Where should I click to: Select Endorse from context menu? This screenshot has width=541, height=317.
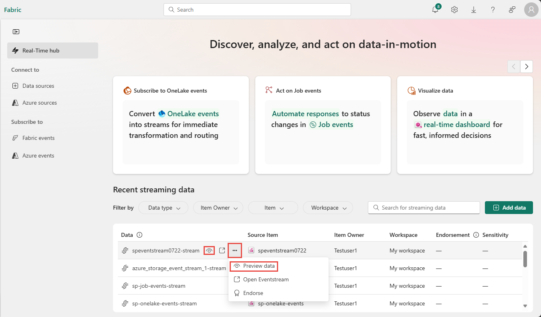click(278, 293)
